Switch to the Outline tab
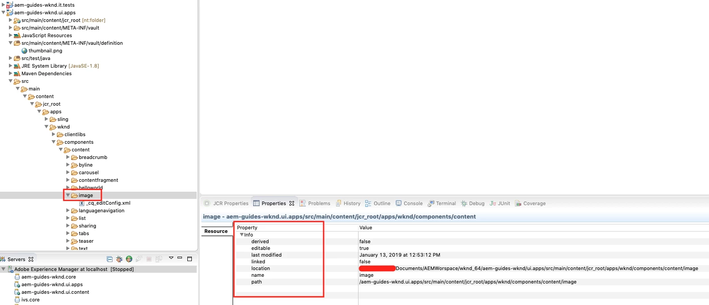Image resolution: width=709 pixels, height=305 pixels. pyautogui.click(x=378, y=203)
